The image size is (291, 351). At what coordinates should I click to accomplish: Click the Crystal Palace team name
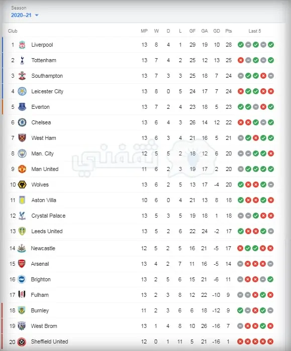(x=48, y=216)
